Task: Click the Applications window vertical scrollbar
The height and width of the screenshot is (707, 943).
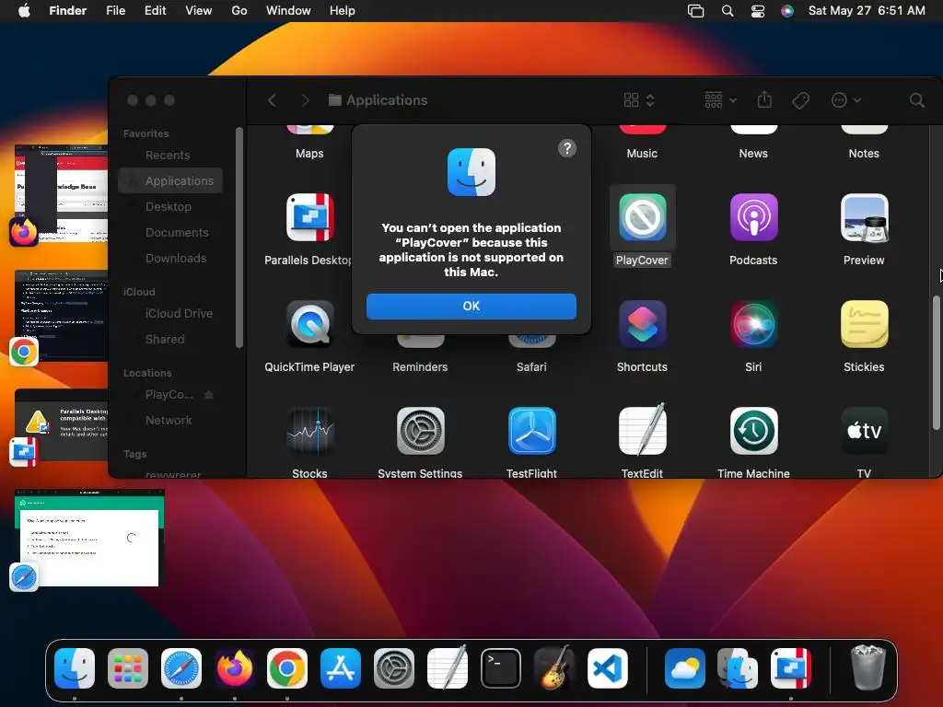Action: (936, 363)
